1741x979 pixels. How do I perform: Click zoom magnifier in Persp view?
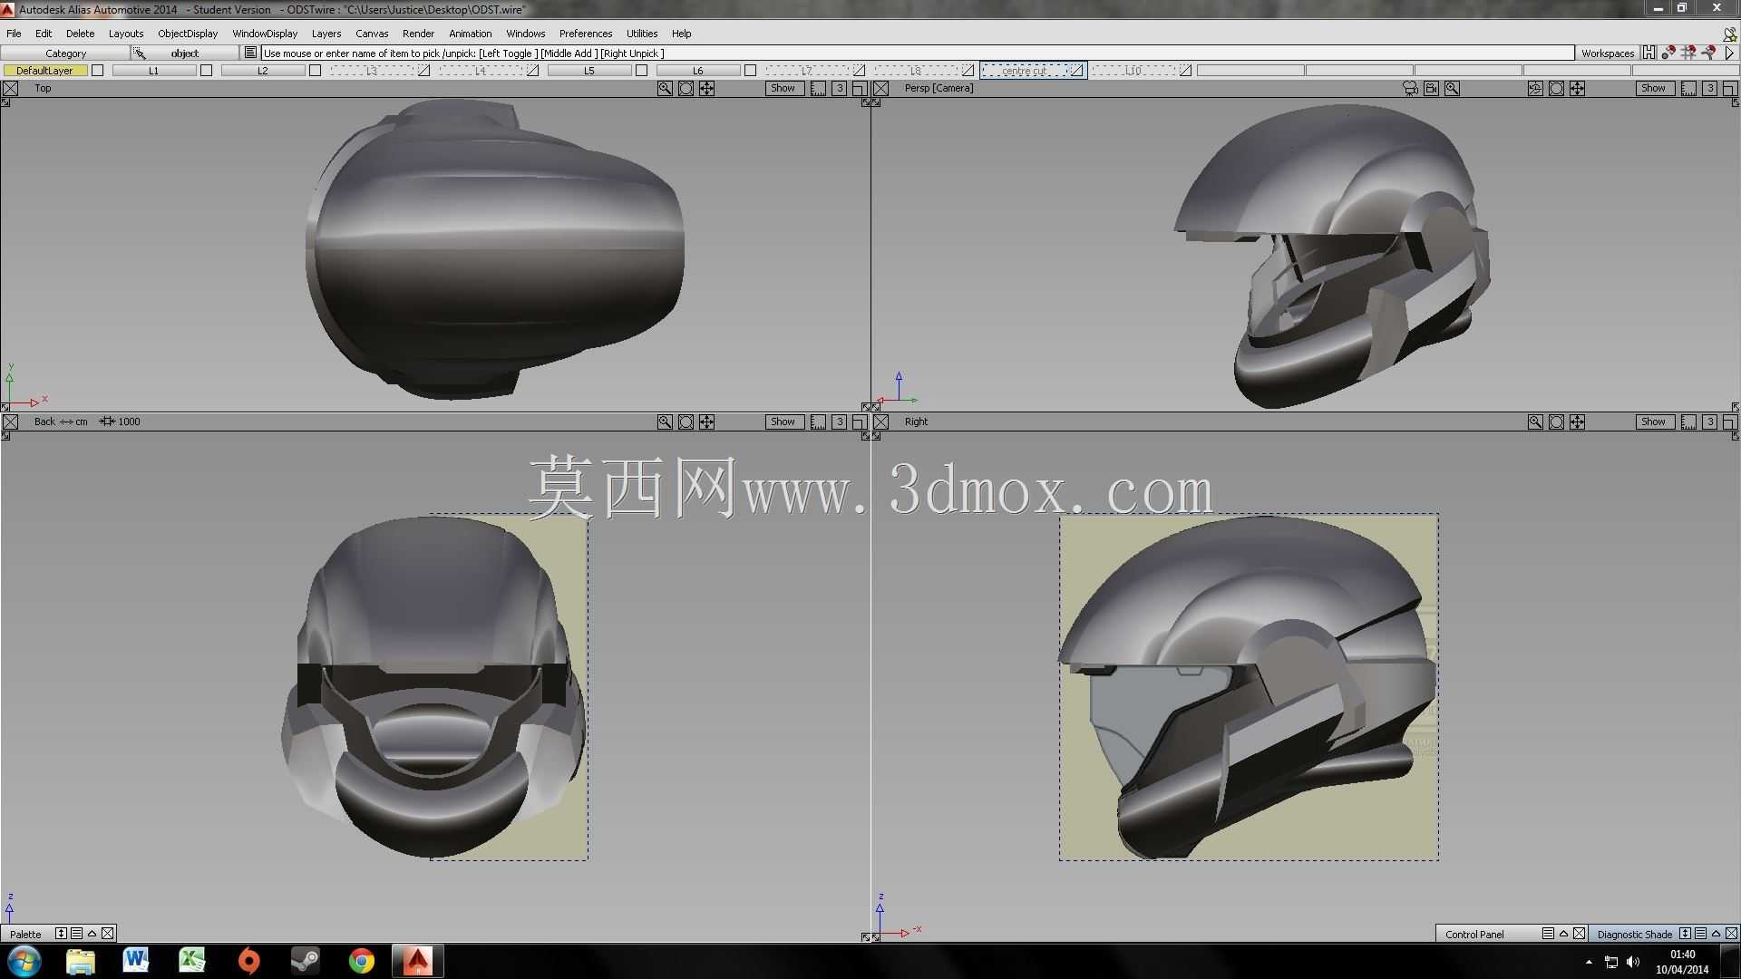click(x=1452, y=89)
